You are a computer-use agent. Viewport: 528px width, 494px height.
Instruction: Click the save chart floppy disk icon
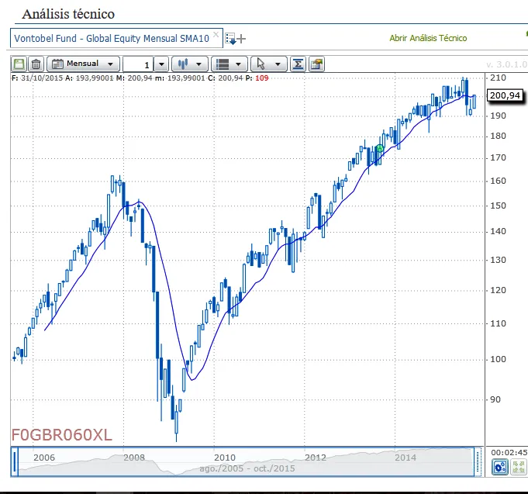point(19,64)
